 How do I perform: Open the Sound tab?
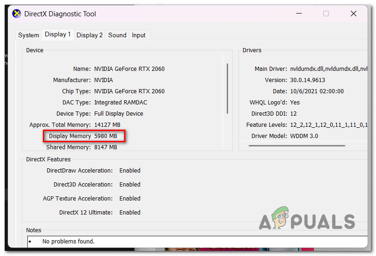point(117,35)
